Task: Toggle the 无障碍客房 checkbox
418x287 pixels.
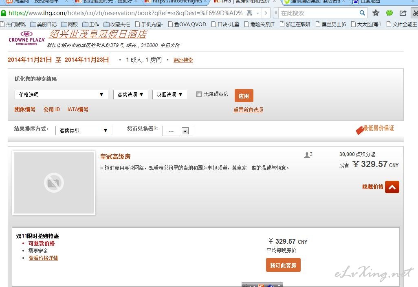Action: [199, 94]
